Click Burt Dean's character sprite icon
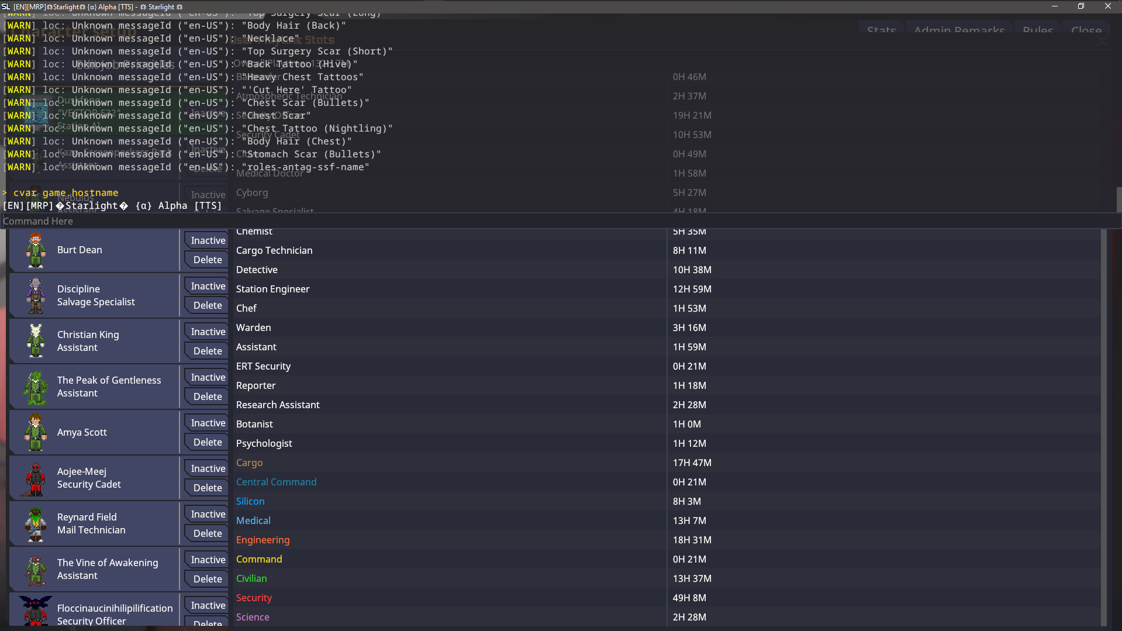 (36, 250)
